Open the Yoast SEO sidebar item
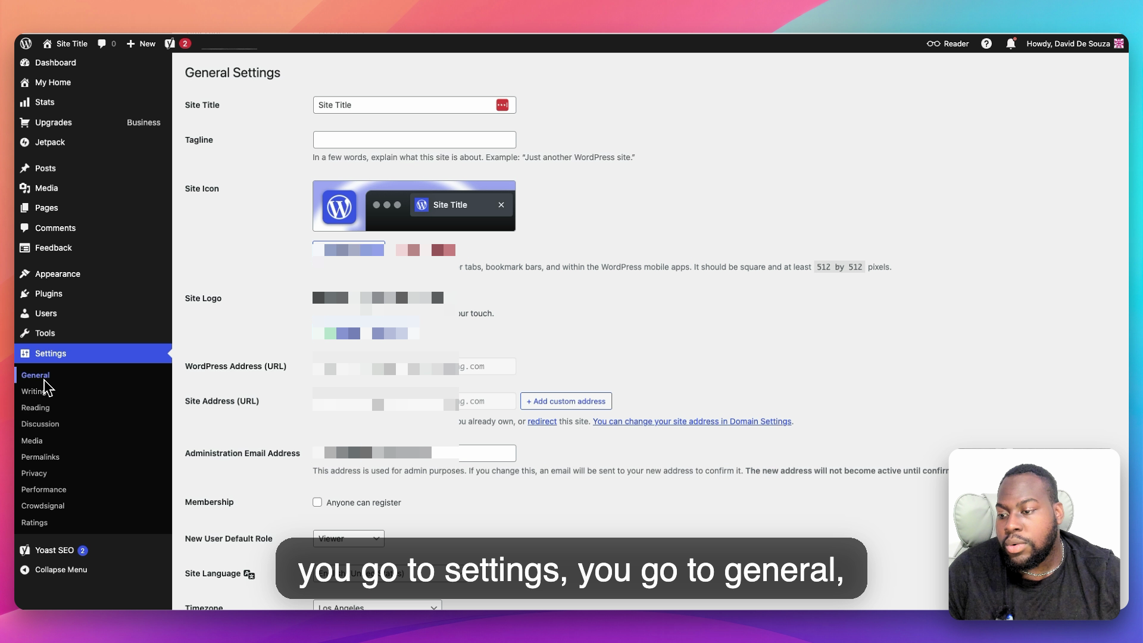This screenshot has width=1143, height=643. click(x=54, y=551)
